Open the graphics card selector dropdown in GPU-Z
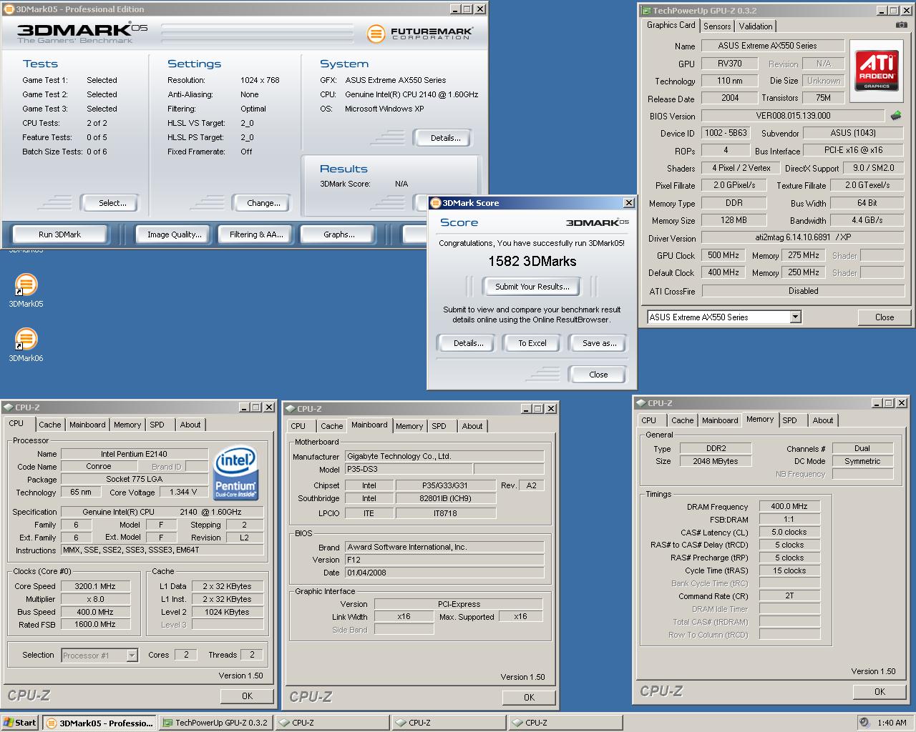Screen dimensions: 916x732 [795, 317]
